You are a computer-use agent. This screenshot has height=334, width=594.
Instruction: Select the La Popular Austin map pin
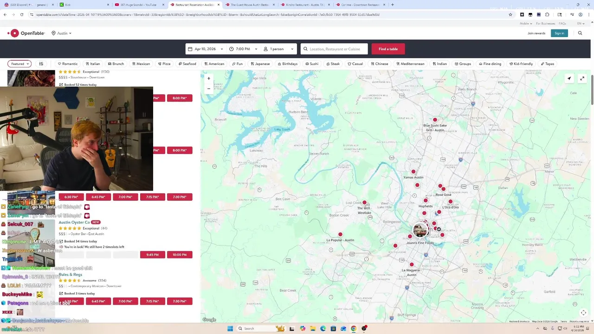click(x=340, y=234)
